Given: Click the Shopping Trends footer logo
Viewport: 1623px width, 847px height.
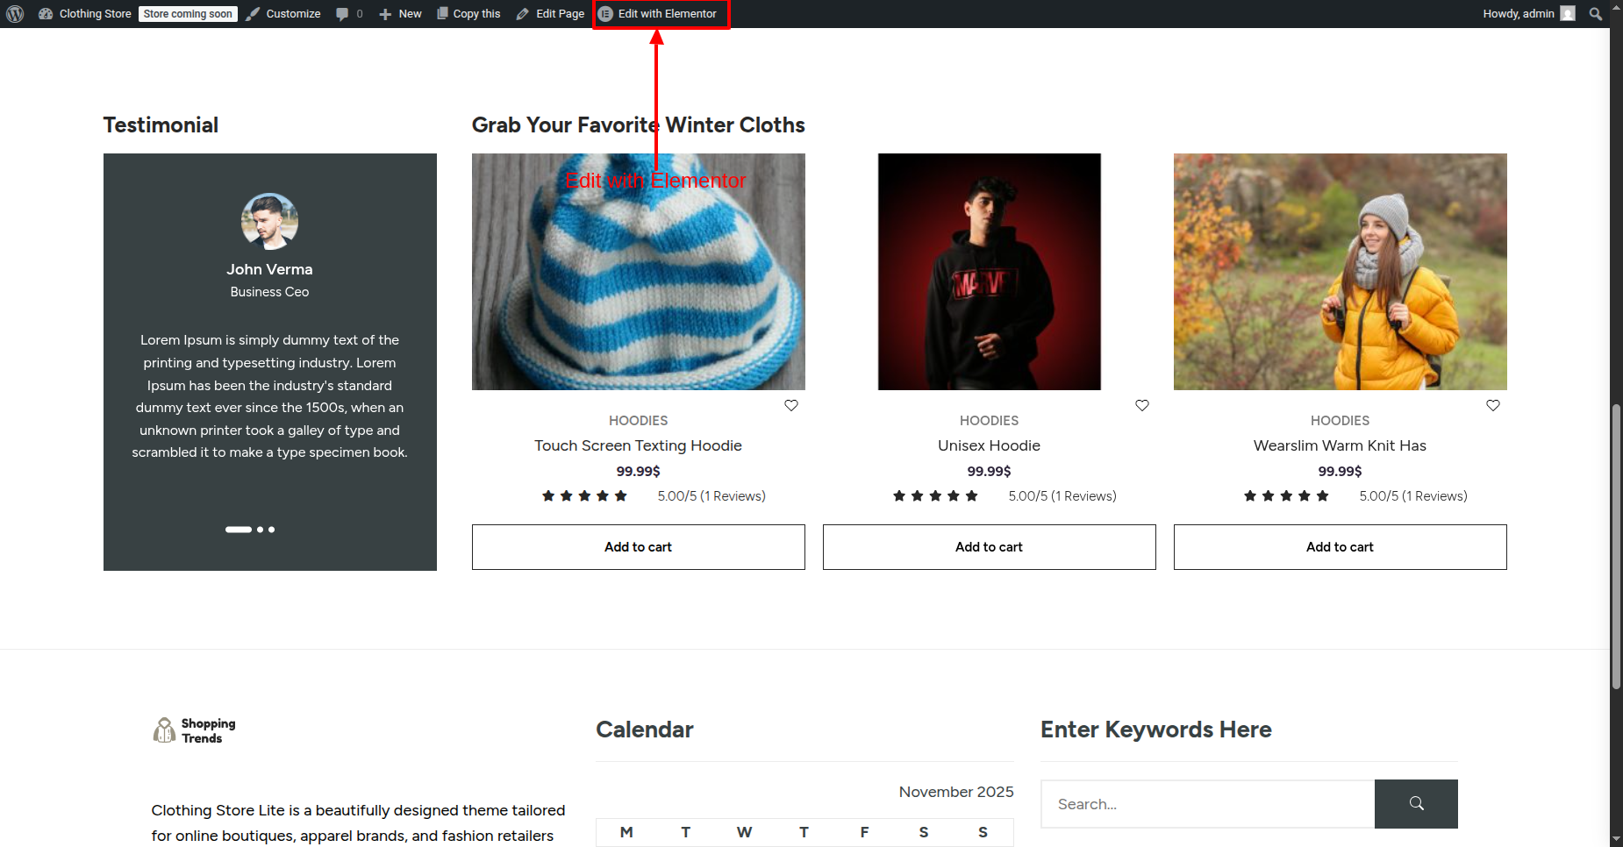Looking at the screenshot, I should click(195, 730).
